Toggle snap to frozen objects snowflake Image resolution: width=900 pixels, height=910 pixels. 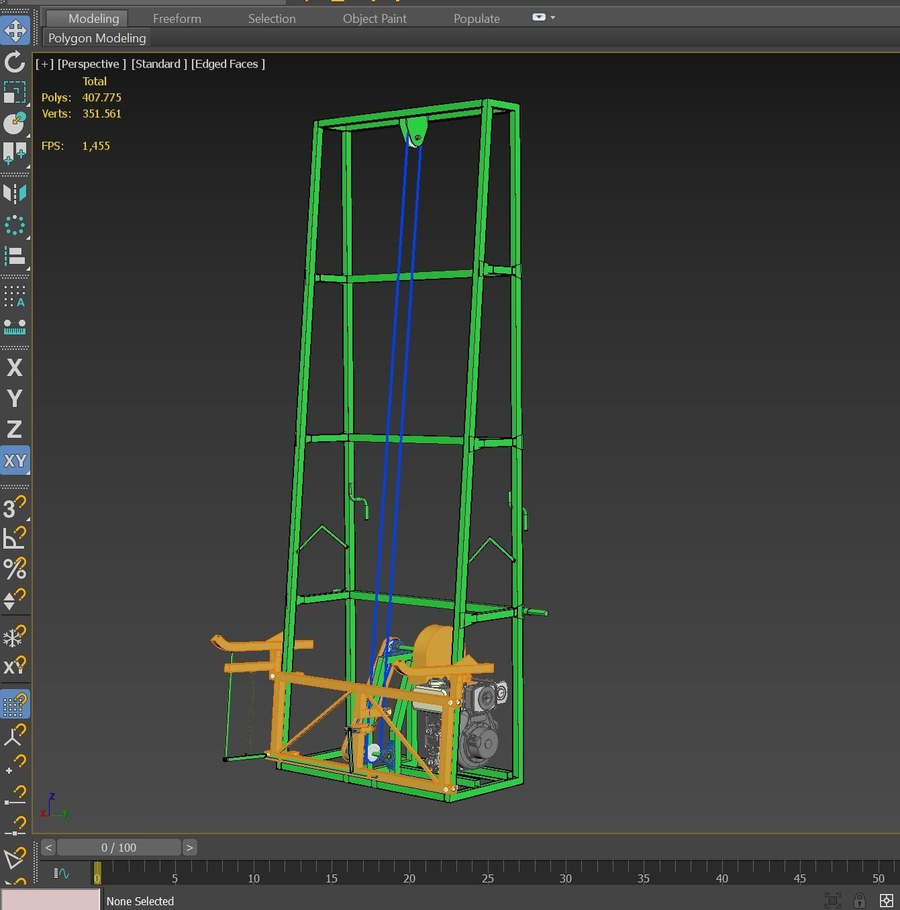tap(15, 637)
